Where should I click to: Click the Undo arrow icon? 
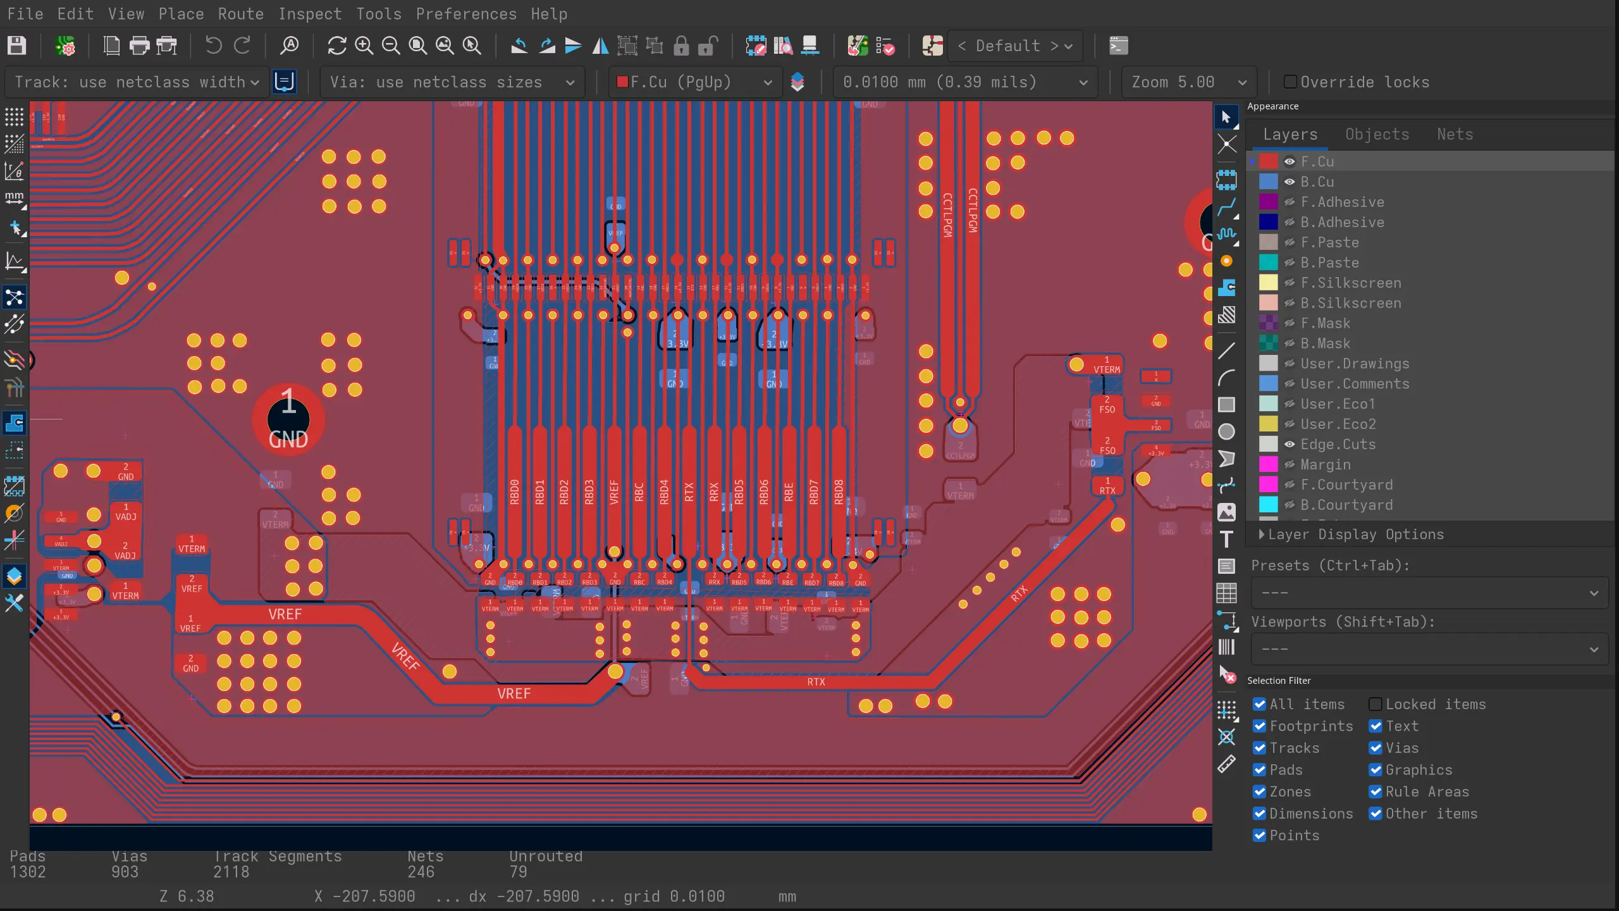213,46
